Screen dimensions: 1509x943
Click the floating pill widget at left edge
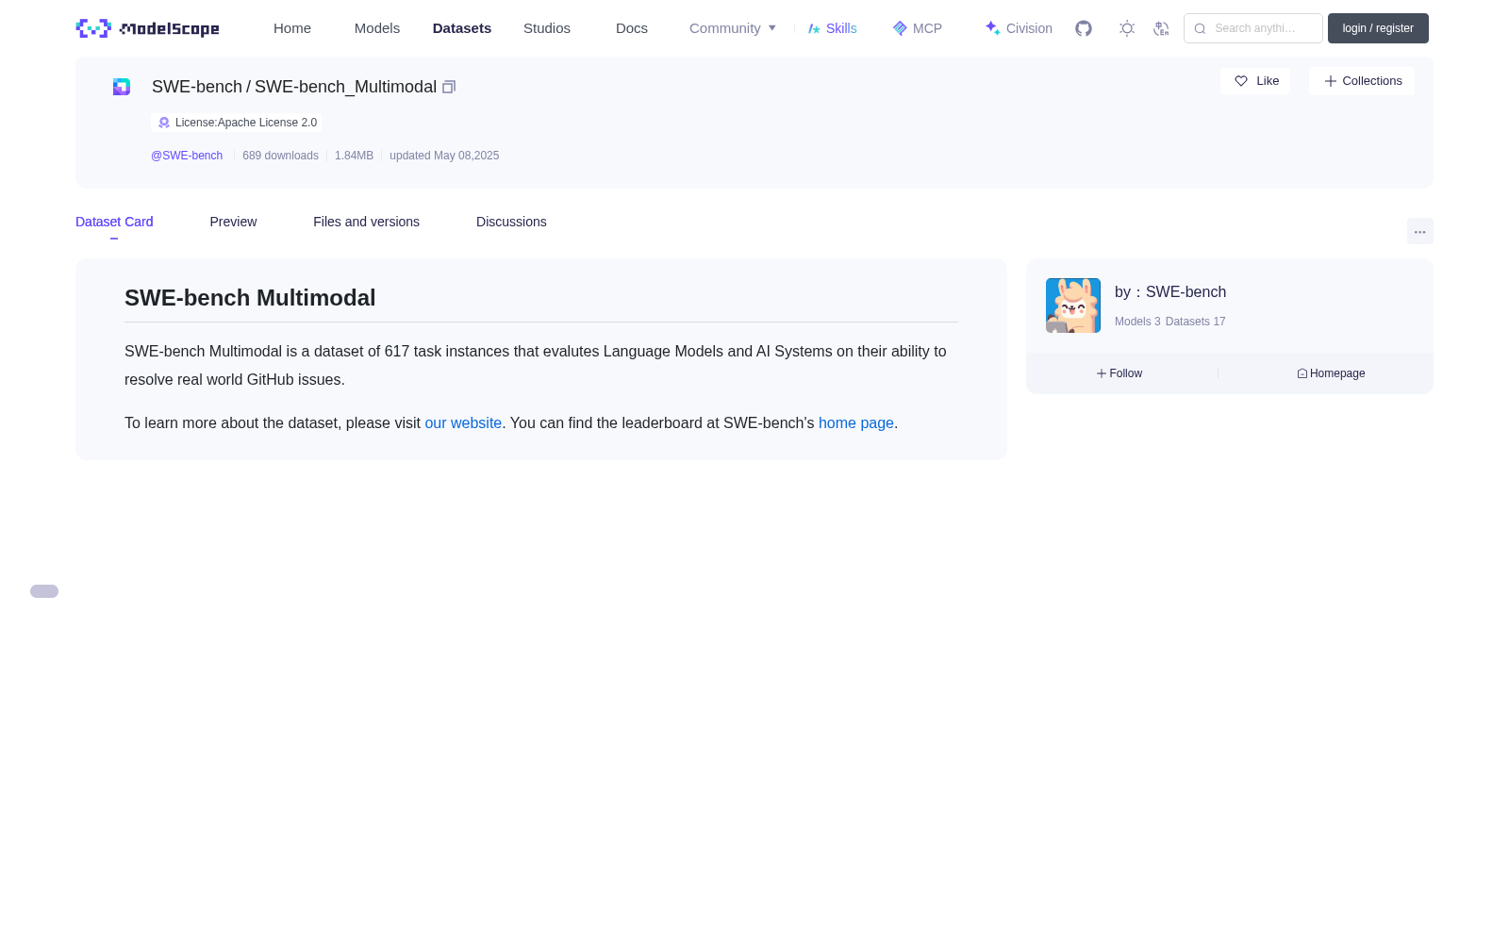click(x=44, y=591)
